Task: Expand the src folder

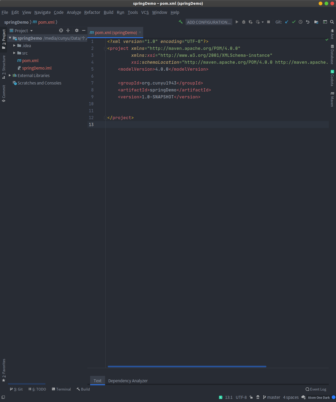Action: click(x=14, y=53)
